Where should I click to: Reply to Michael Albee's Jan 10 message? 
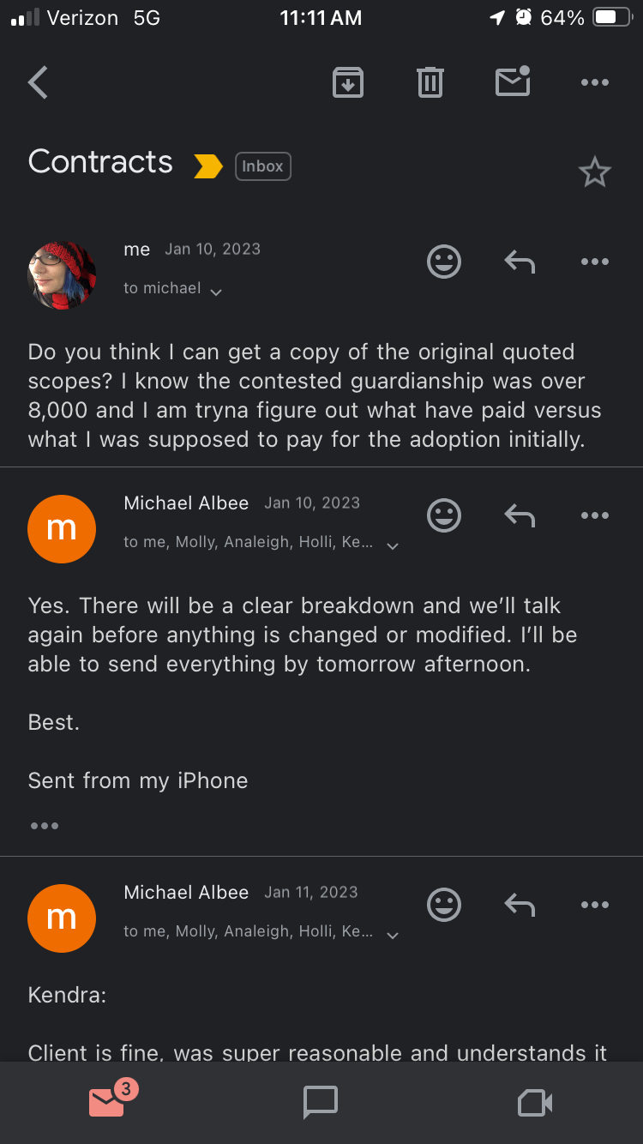[519, 515]
